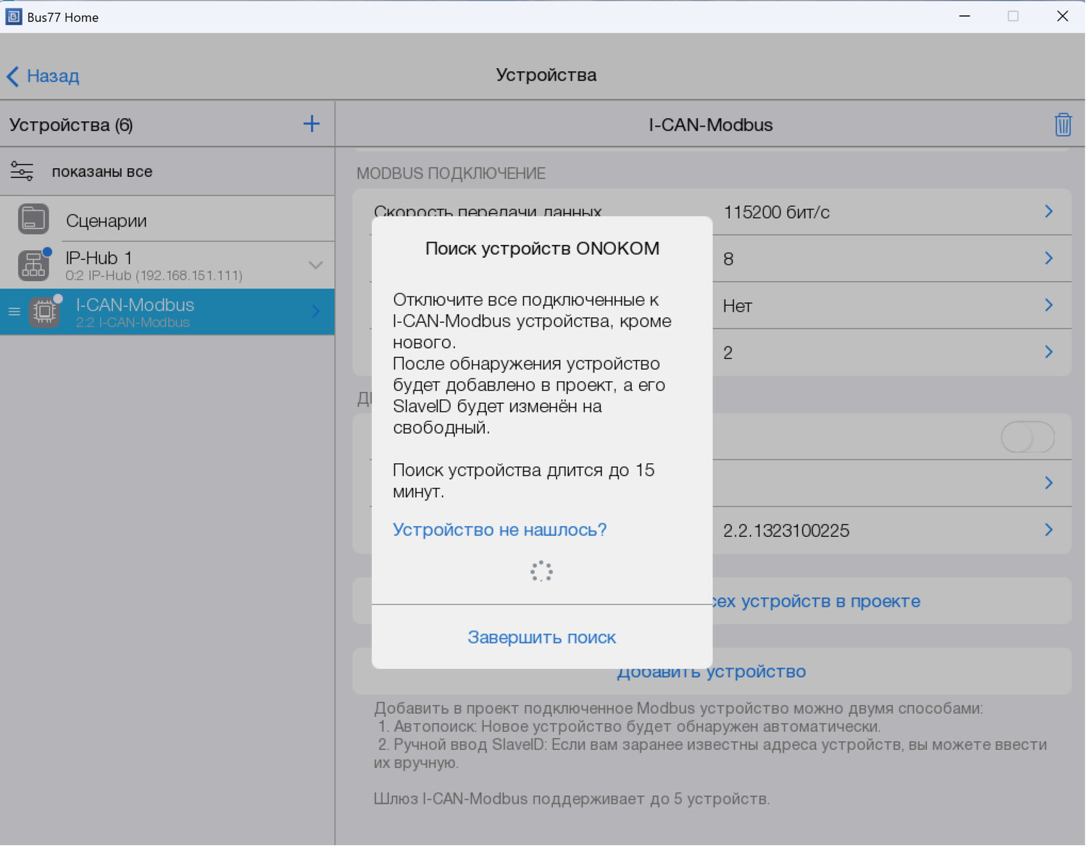Close the Bus77 Home window
Screen dimensions: 1087x848
pyautogui.click(x=1062, y=17)
